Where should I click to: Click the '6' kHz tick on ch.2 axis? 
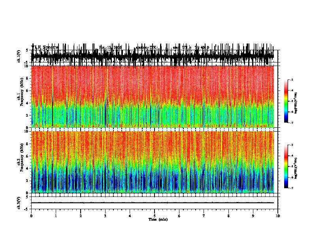[x=28, y=156]
